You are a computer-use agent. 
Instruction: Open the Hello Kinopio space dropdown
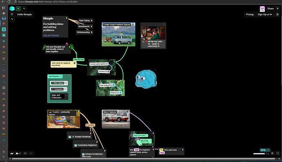pyautogui.click(x=25, y=14)
